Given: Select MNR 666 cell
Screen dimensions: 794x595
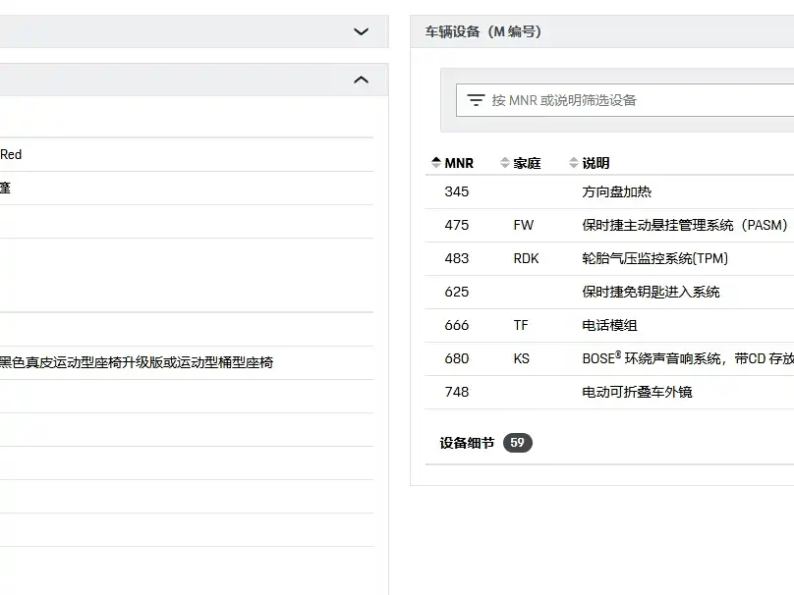Looking at the screenshot, I should pos(457,325).
